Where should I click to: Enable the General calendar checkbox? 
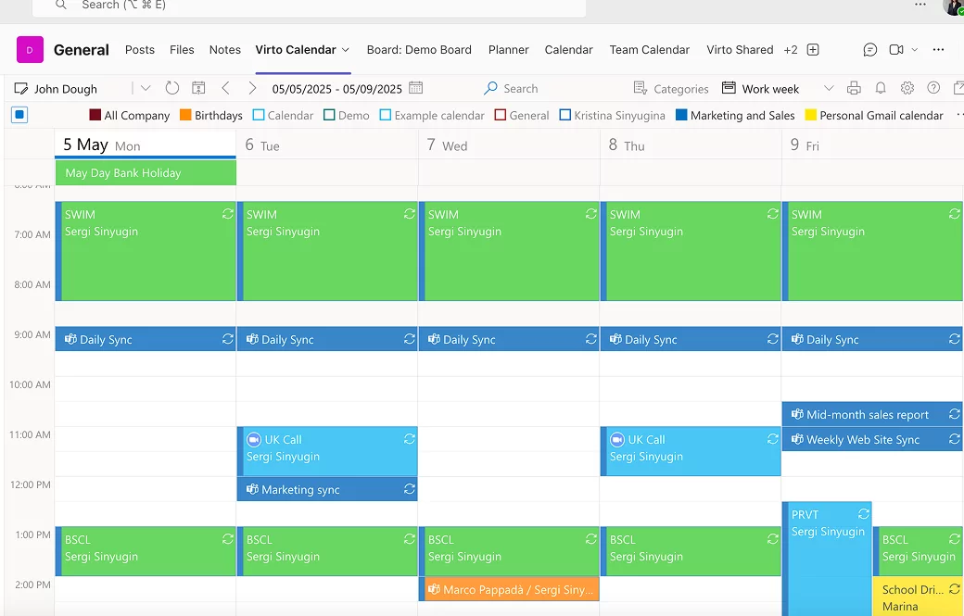pyautogui.click(x=501, y=115)
